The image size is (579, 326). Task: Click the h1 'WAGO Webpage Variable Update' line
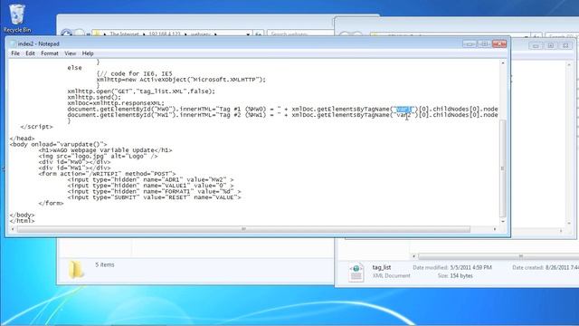point(105,150)
